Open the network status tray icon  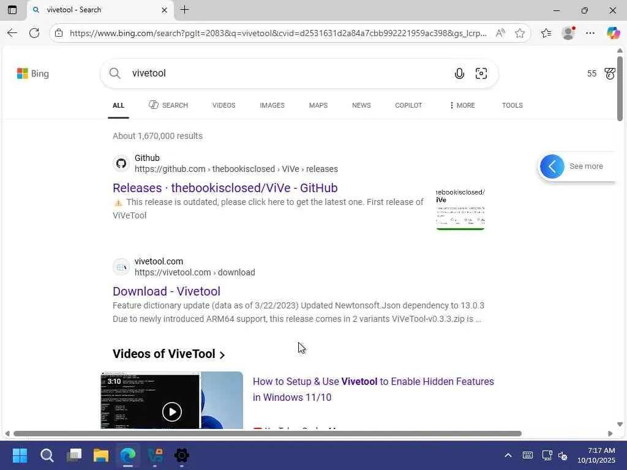pos(547,455)
